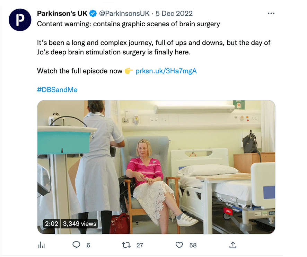Click the 58 likes count
This screenshot has height=257, width=307.
pyautogui.click(x=193, y=245)
